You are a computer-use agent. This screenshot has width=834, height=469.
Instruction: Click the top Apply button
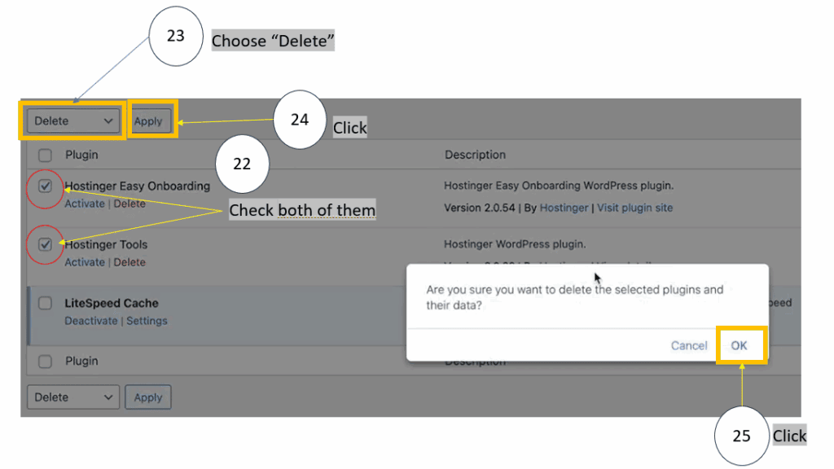point(148,121)
